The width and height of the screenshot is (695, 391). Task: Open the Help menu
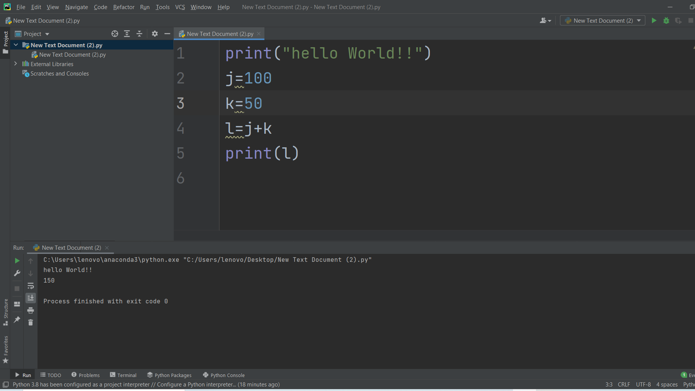pyautogui.click(x=223, y=7)
